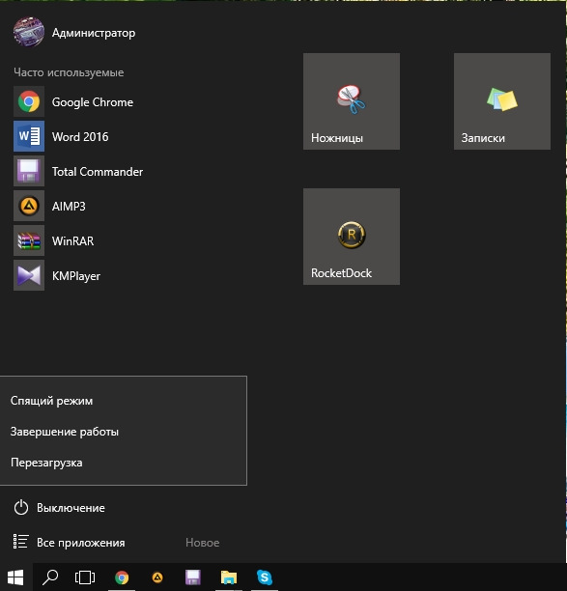Open the Администратор account menu
This screenshot has height=591, width=567.
pos(74,32)
